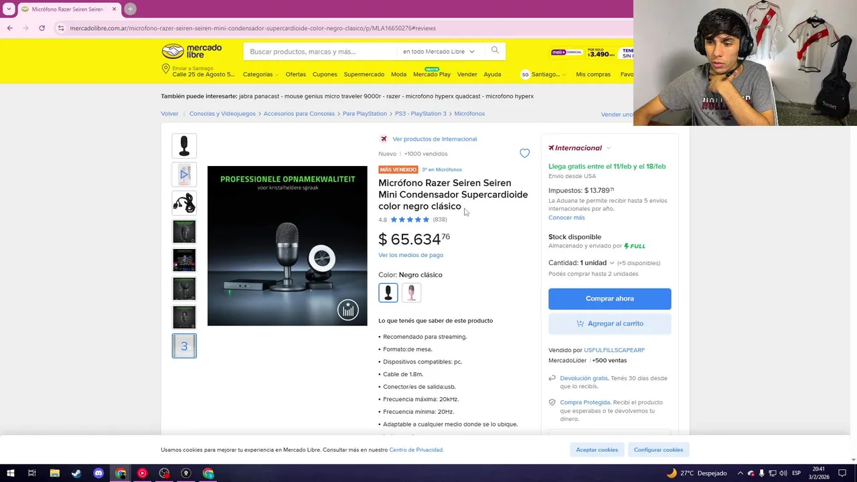Open the PS3 - PlayStation 3 breadcrumb
The width and height of the screenshot is (857, 482).
tap(420, 114)
